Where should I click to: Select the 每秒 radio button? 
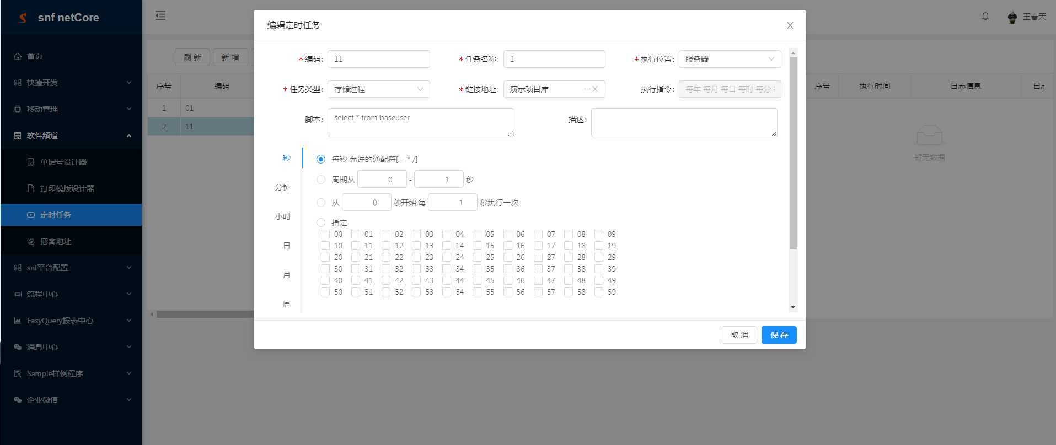321,159
